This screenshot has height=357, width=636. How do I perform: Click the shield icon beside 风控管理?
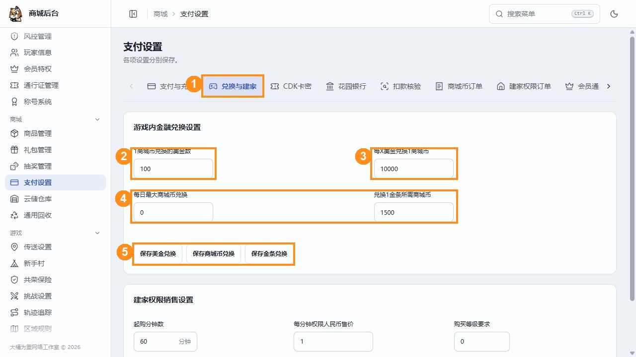[14, 36]
